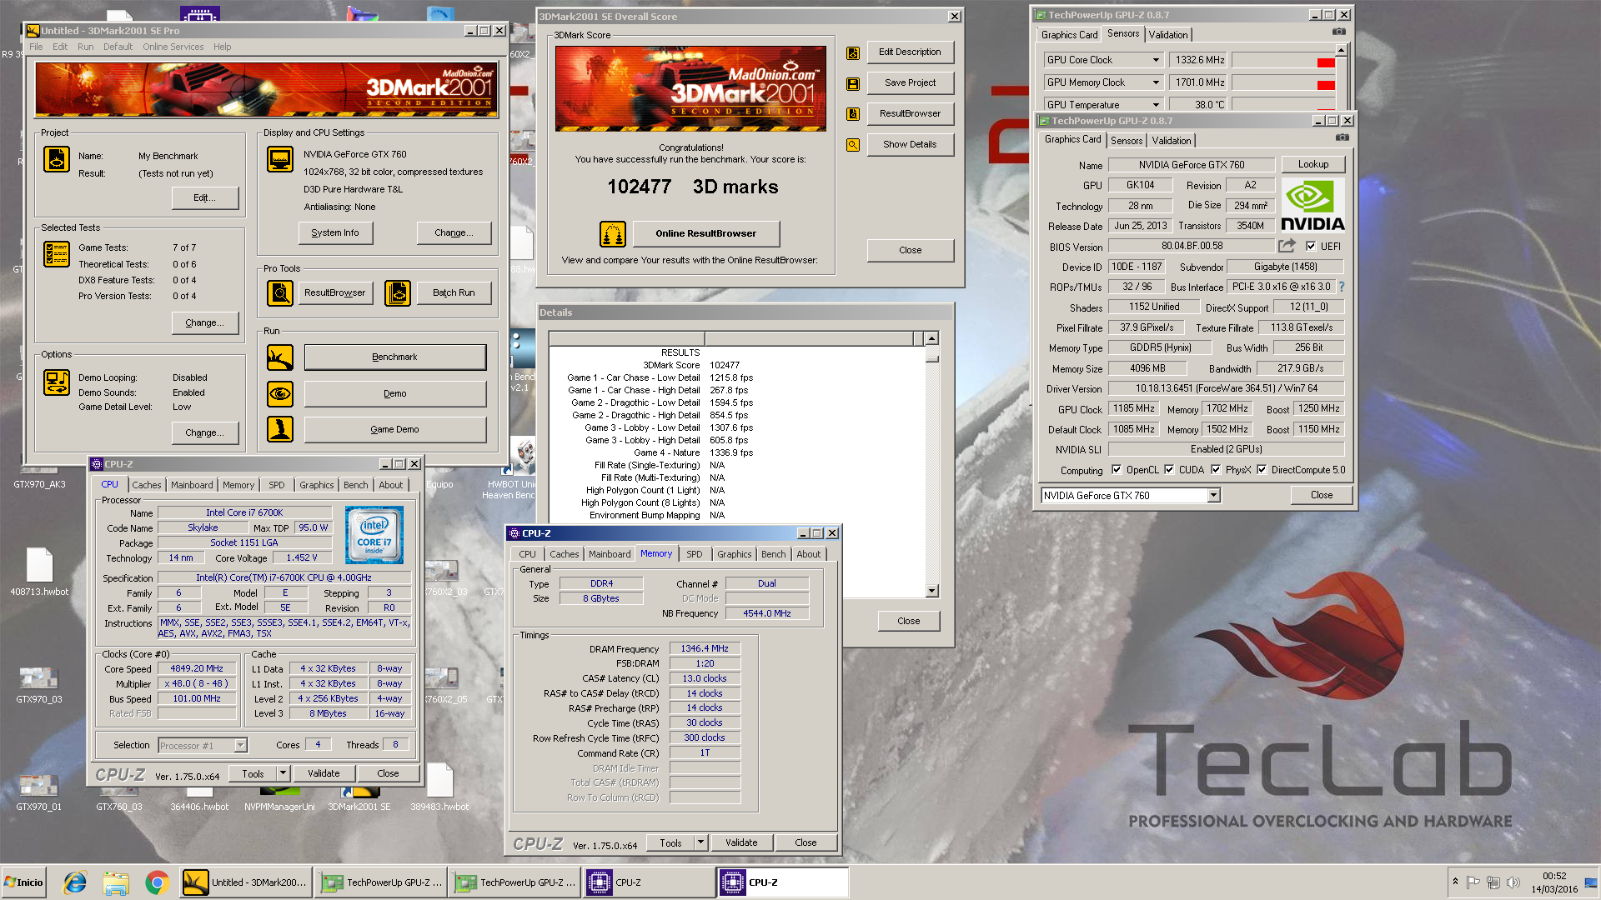This screenshot has width=1601, height=900.
Task: Toggle the OpenCL checkbox
Action: coord(1117,470)
